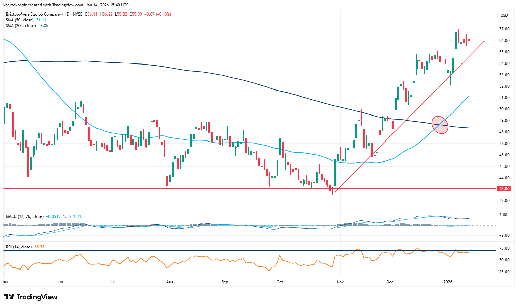The height and width of the screenshot is (307, 518).
Task: Open the 1D interval label
Action: (x=67, y=14)
